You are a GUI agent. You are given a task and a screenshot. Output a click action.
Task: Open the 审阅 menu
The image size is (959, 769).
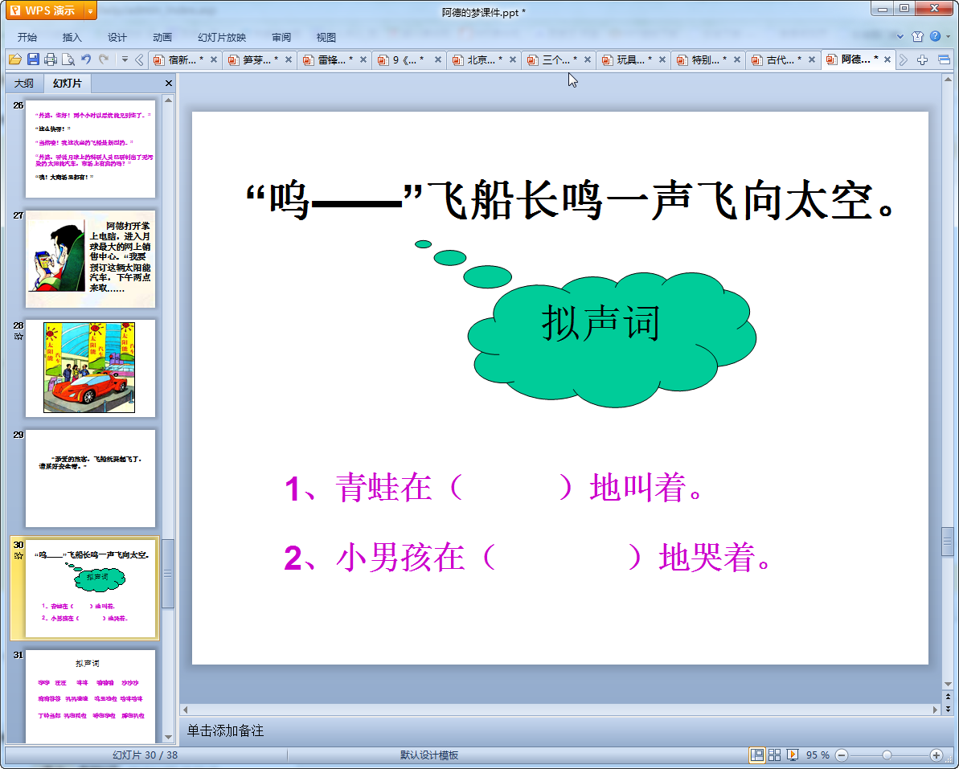[x=281, y=37]
